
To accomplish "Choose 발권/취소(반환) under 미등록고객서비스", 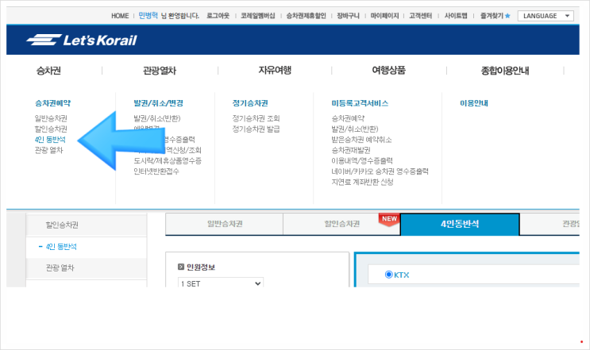I will (x=355, y=129).
